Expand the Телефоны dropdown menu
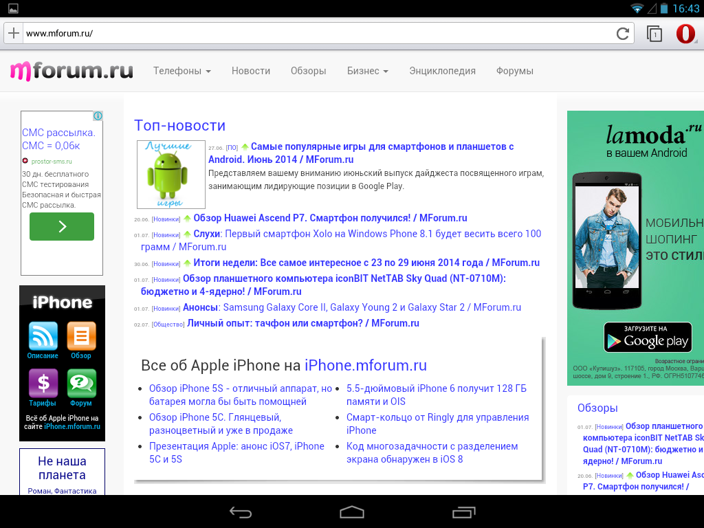The height and width of the screenshot is (528, 704). pos(181,71)
